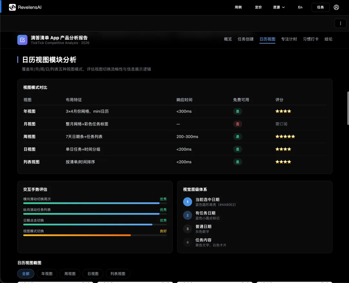
Task: Click the numbered circle 4 for 任务内容
Action: point(187,242)
